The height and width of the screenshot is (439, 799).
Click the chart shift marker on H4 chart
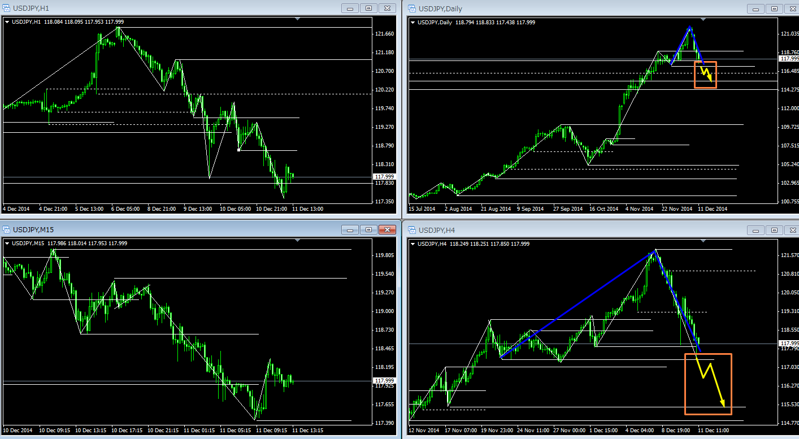pos(702,241)
